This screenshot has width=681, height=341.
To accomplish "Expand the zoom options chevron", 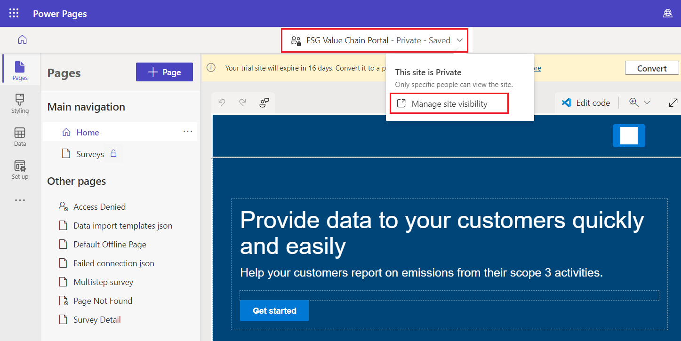I will point(647,103).
